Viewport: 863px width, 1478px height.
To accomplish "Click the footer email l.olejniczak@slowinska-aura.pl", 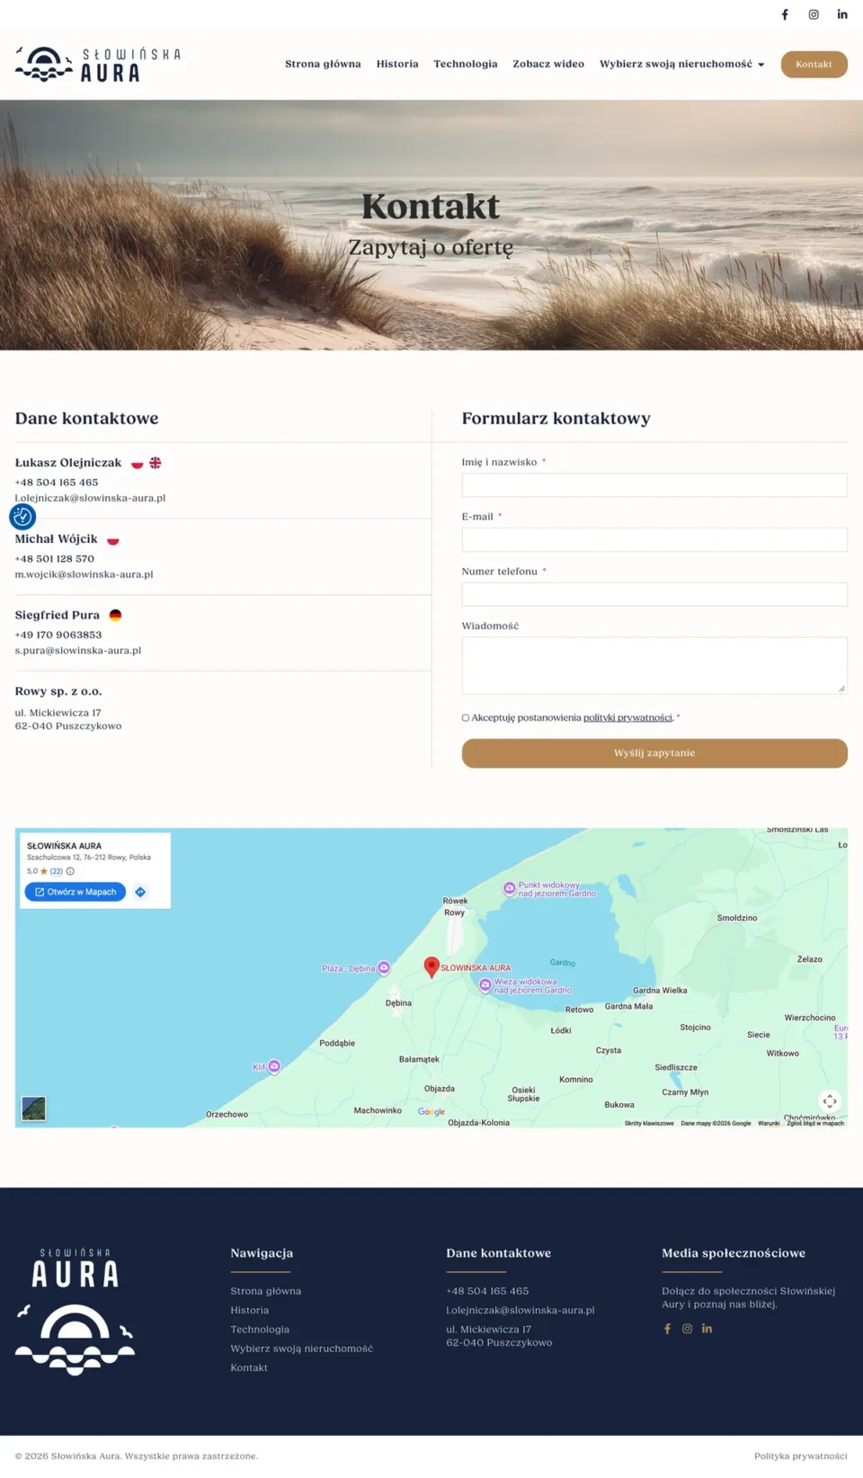I will point(520,1311).
